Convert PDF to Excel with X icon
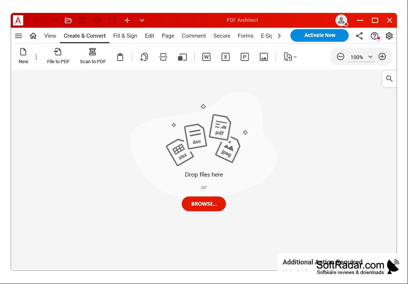This screenshot has width=408, height=284. [x=225, y=57]
